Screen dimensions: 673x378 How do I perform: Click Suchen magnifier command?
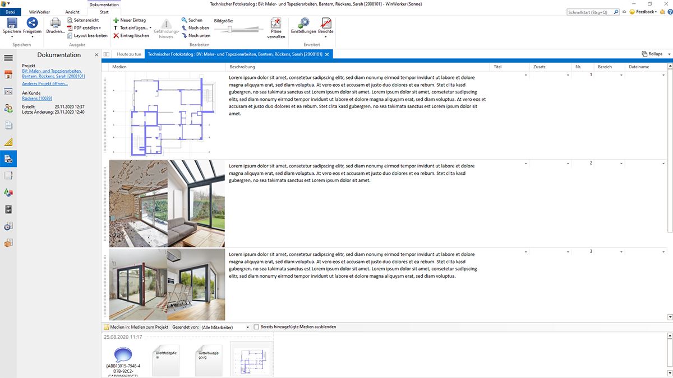tap(192, 20)
